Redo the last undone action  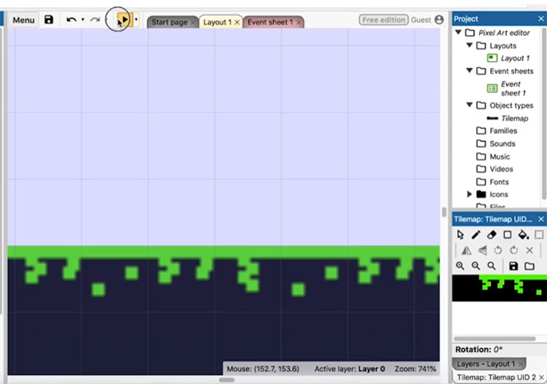95,20
